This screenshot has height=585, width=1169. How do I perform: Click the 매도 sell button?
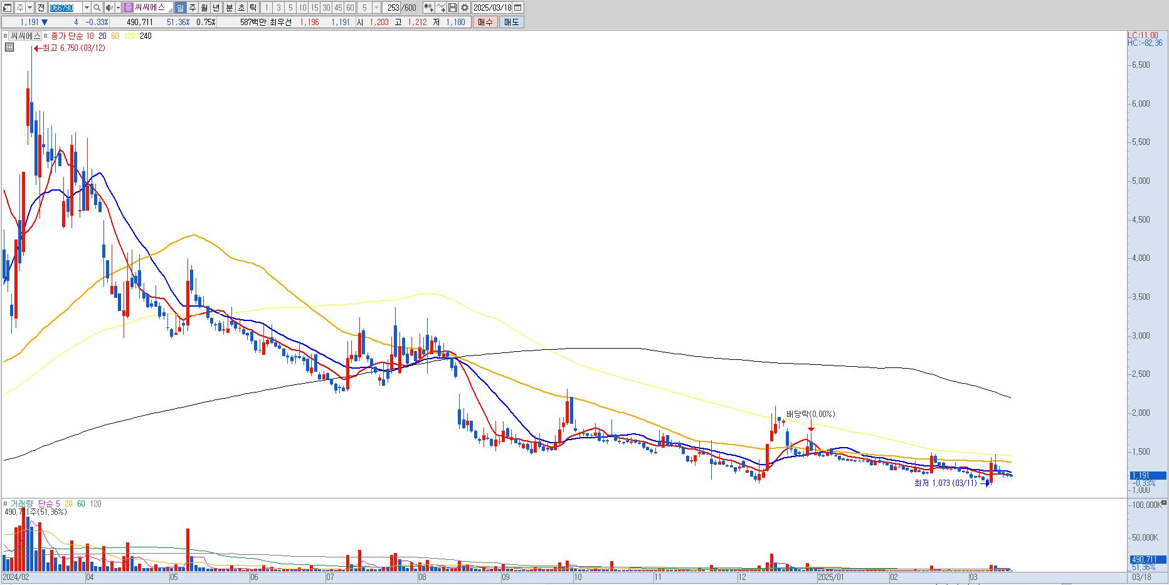tap(511, 22)
